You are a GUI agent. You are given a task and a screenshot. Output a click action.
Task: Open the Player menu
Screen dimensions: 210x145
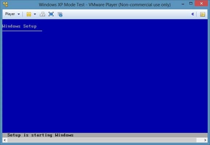click(12, 14)
